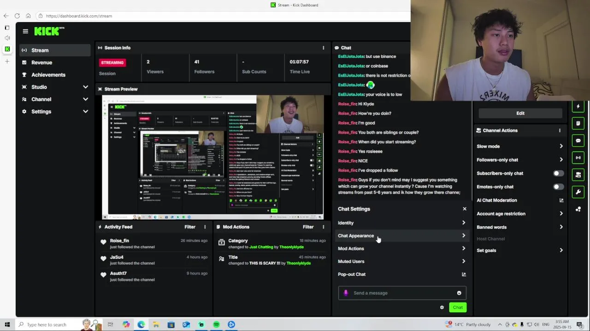Open Muted Users settings
Viewport: 590px width, 331px height.
coord(402,262)
